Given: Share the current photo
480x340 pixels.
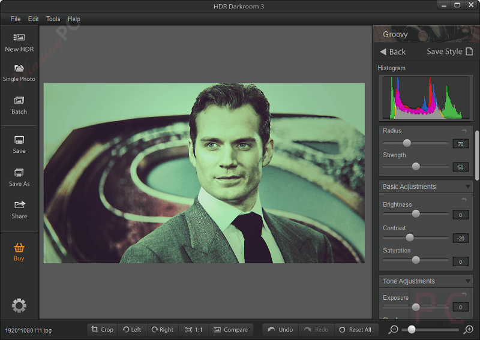Looking at the screenshot, I should coord(19,205).
